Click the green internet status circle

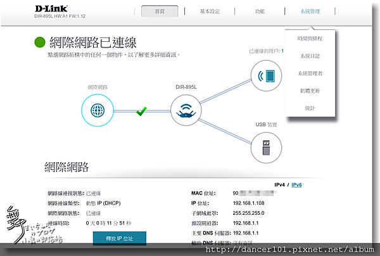coord(40,42)
